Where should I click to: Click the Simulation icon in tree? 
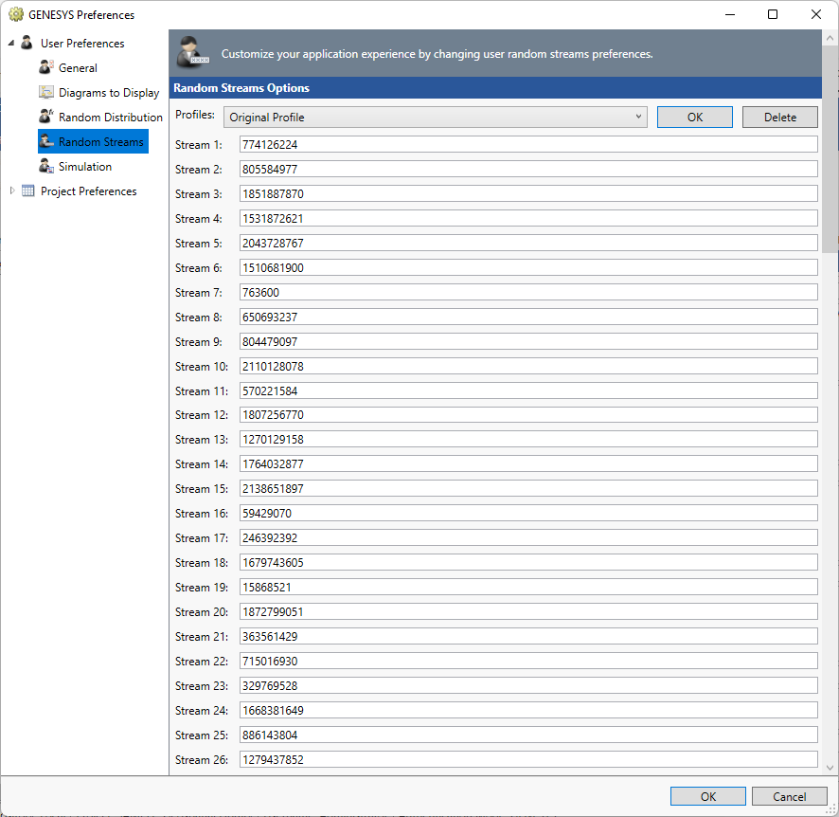46,167
